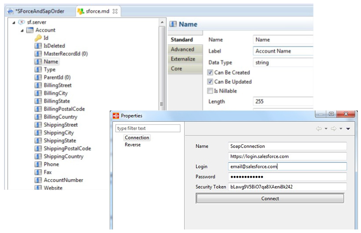This screenshot has width=361, height=233.
Task: Select Connection in Properties list
Action: tap(137, 138)
